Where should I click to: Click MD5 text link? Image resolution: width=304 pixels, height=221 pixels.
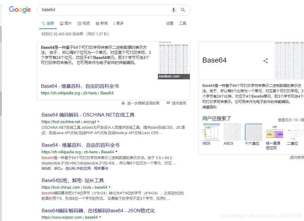(x=206, y=143)
